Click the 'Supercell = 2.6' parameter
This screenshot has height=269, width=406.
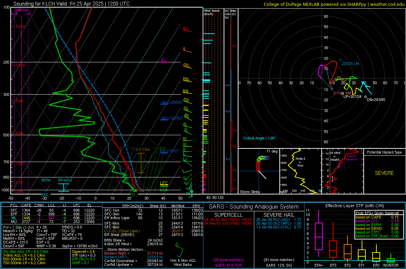(83, 251)
